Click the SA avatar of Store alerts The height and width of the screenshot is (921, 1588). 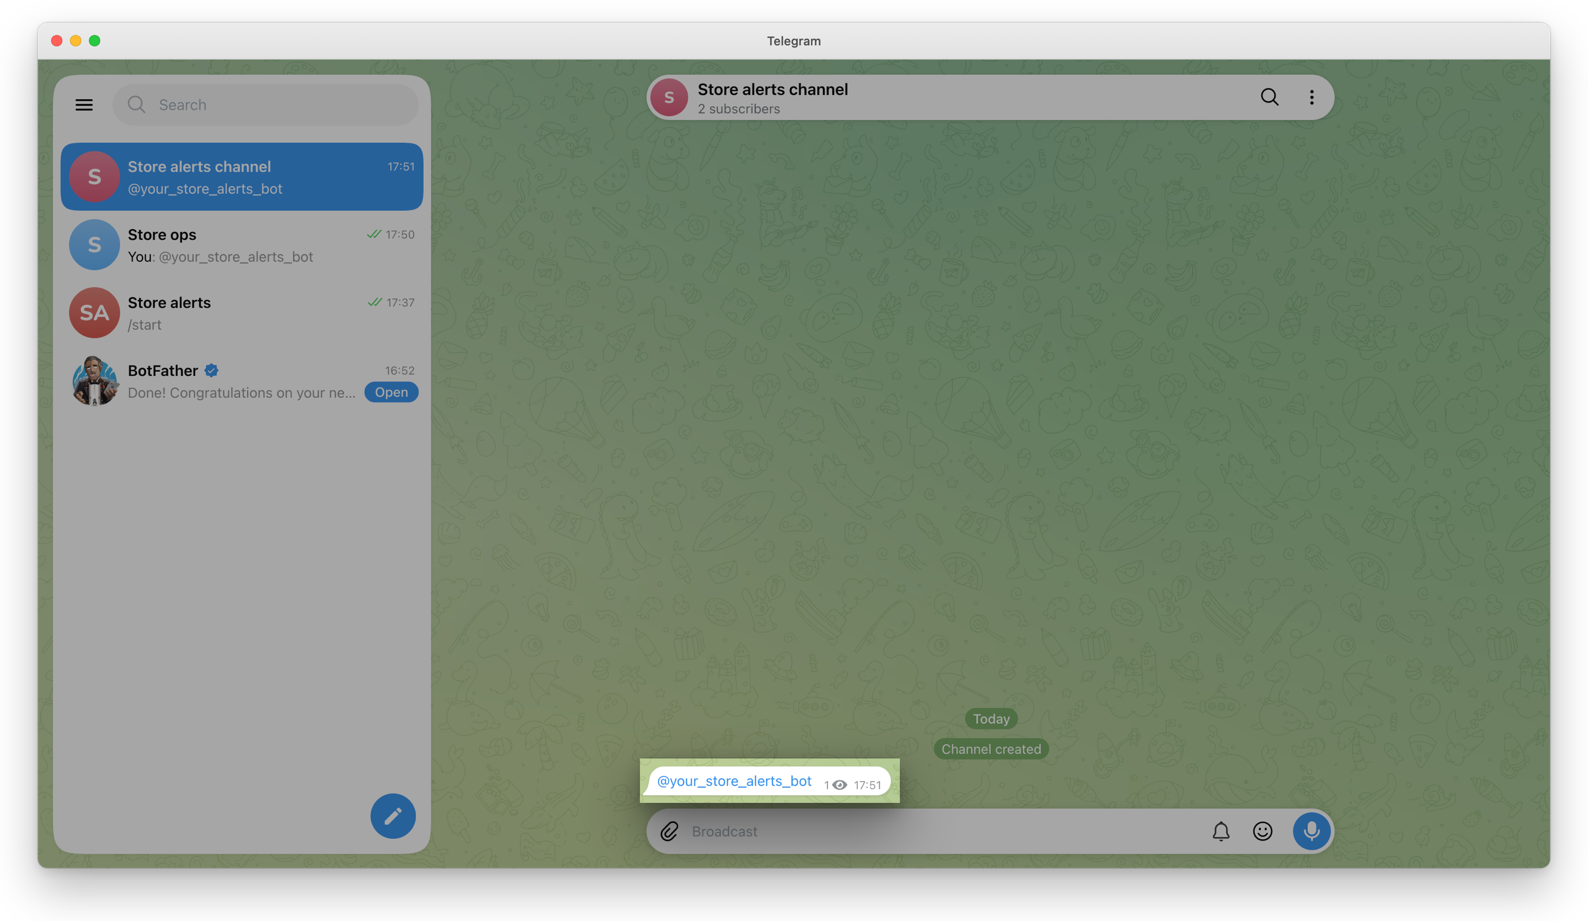point(95,312)
